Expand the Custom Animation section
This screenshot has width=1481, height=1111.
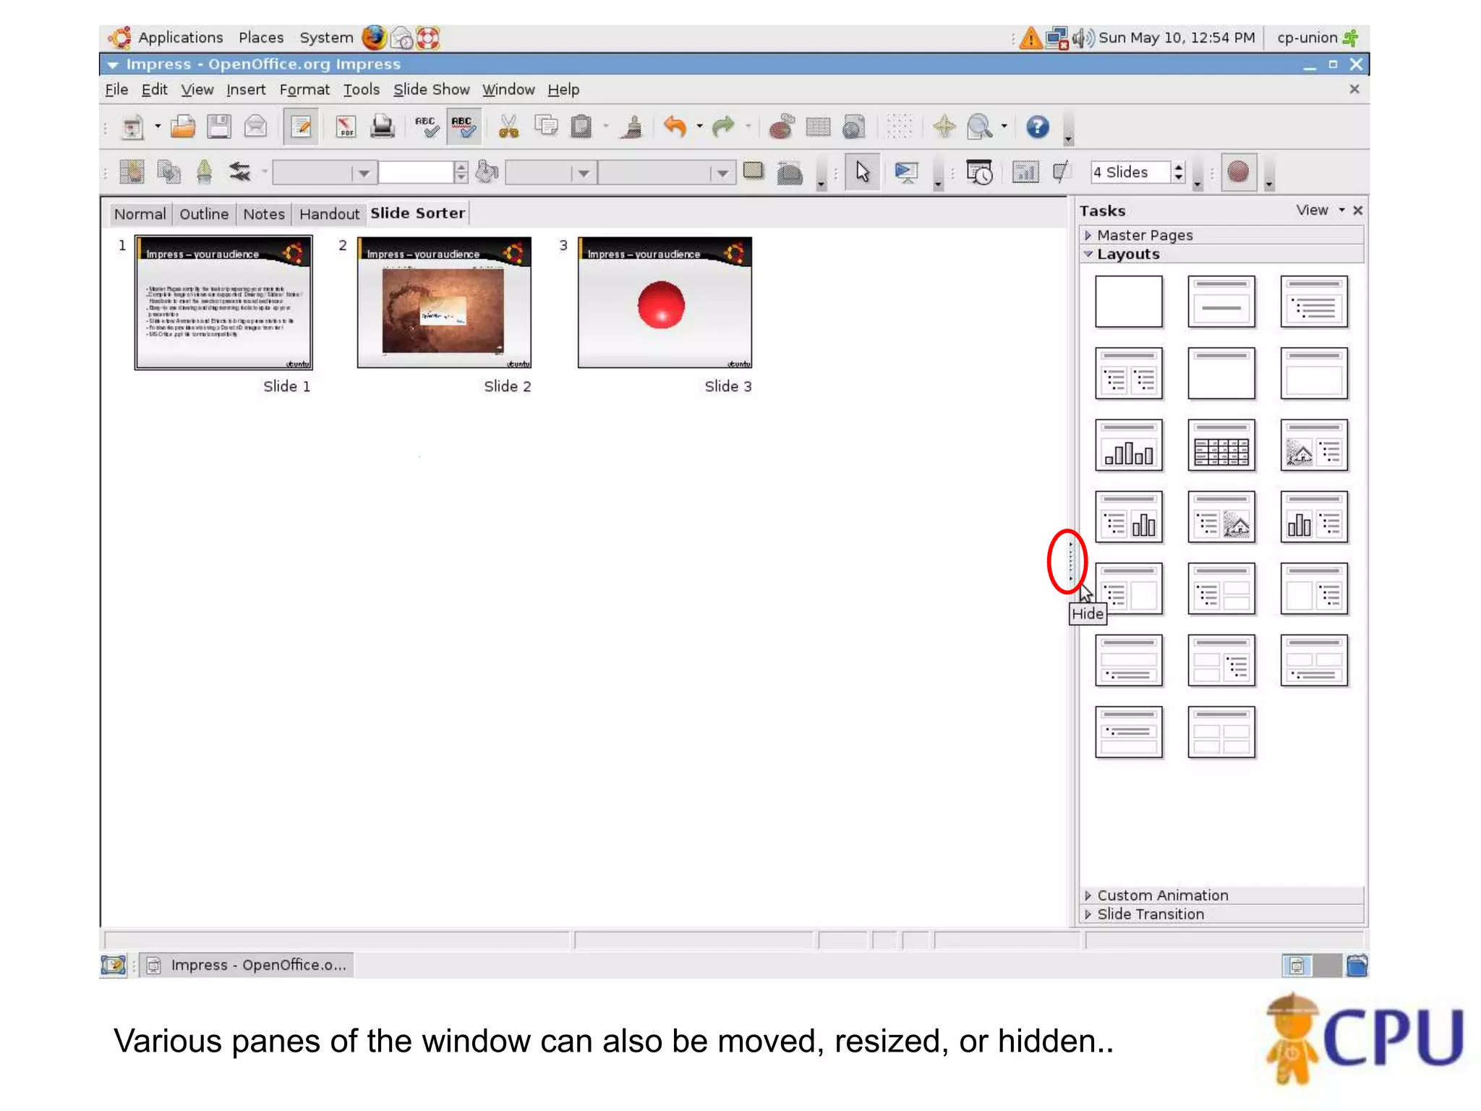click(1222, 895)
